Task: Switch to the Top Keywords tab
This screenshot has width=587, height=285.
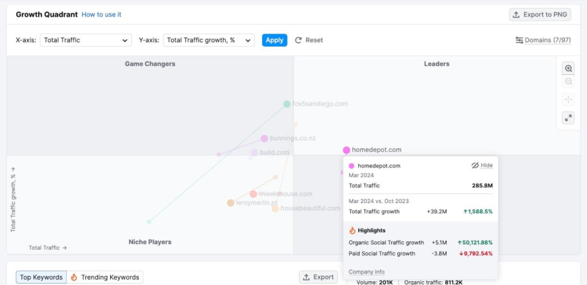Action: 41,277
